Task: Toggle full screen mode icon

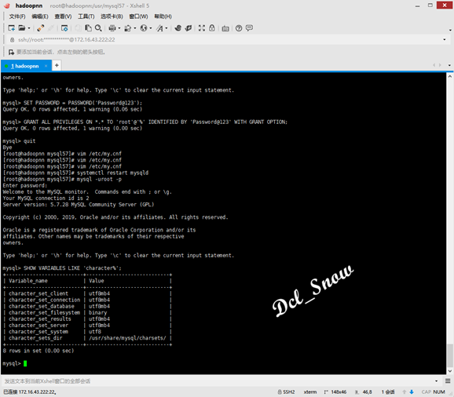Action: tap(202, 28)
